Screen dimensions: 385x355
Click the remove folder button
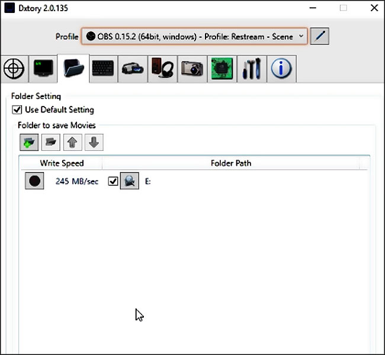coord(51,142)
